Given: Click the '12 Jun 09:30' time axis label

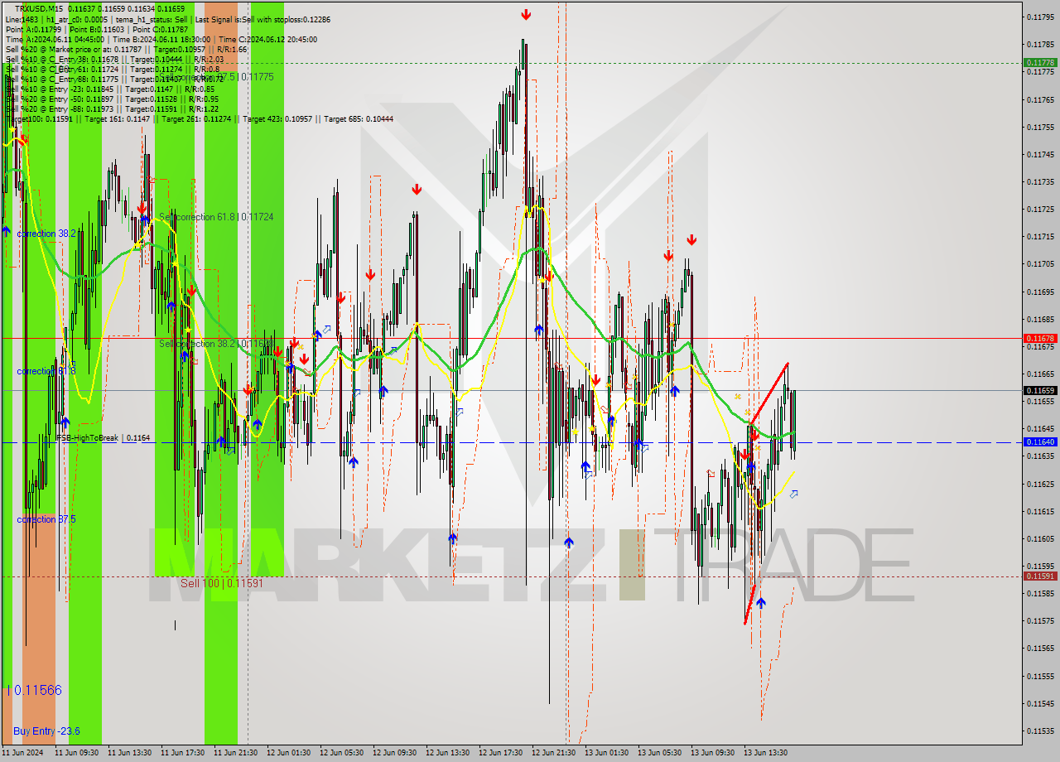Looking at the screenshot, I should click(x=394, y=753).
